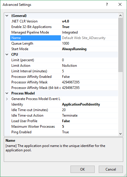This screenshot has width=127, height=177.
Task: Click the Queue Length 1000 field
Action: pyautogui.click(x=89, y=43)
